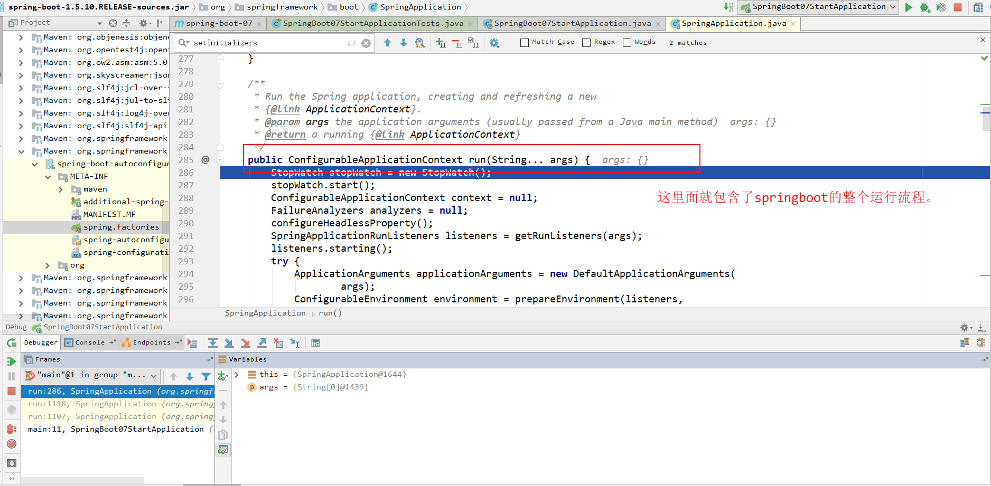Click Force Step Into red arrow
The image size is (991, 486).
[246, 343]
